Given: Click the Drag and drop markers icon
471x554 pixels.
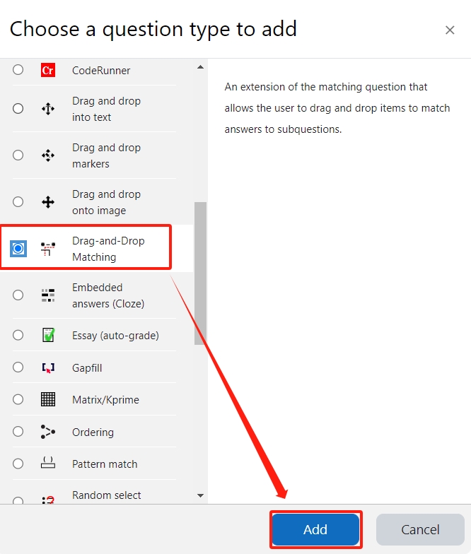Looking at the screenshot, I should coord(48,155).
